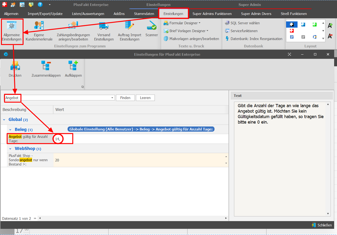Open the toolbar group dialog launcher under Drucken
This screenshot has height=235, width=337.
(x=82, y=87)
